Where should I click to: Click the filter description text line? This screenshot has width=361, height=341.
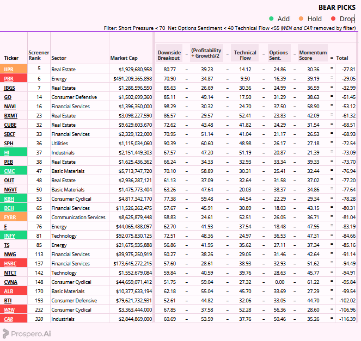[230, 28]
